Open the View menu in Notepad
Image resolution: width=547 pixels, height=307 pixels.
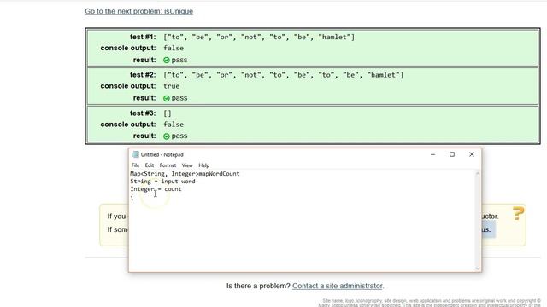click(x=187, y=165)
